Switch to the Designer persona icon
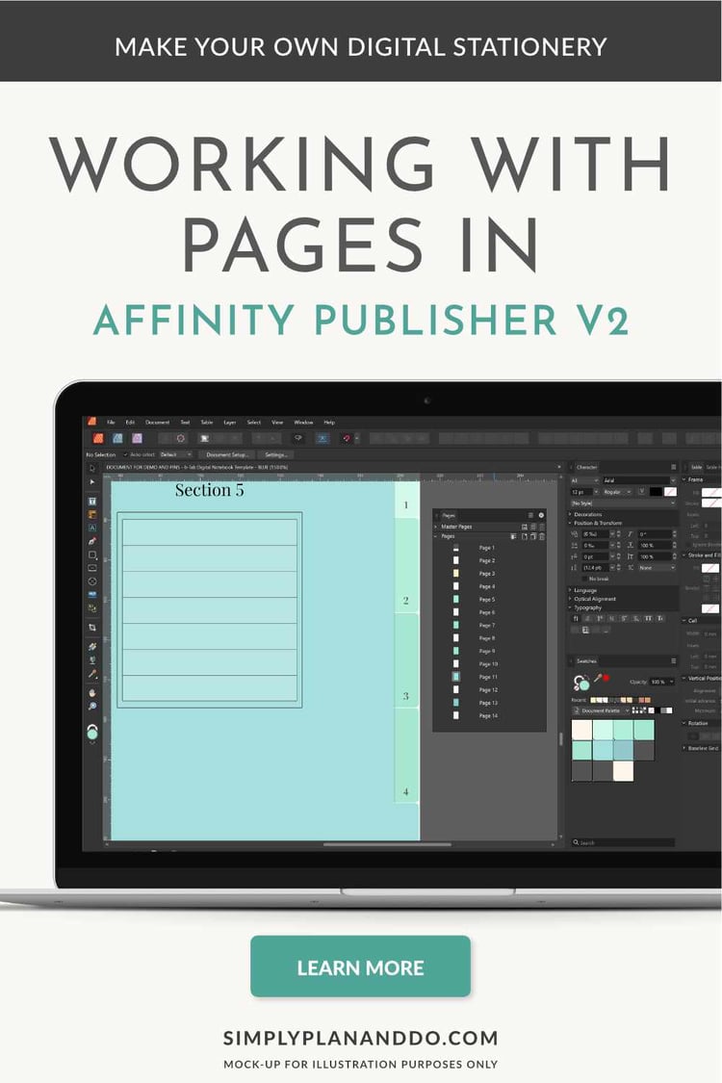 [117, 438]
